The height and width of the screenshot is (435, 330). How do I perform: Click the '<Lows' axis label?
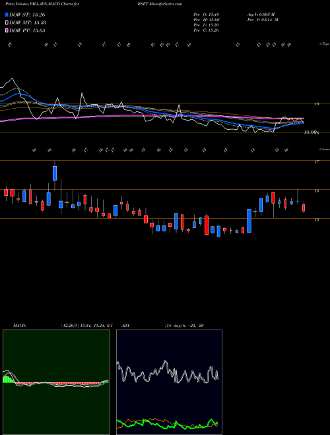324,149
